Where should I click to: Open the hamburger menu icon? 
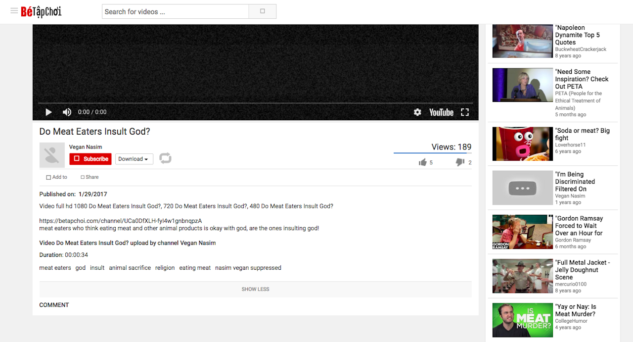click(14, 11)
